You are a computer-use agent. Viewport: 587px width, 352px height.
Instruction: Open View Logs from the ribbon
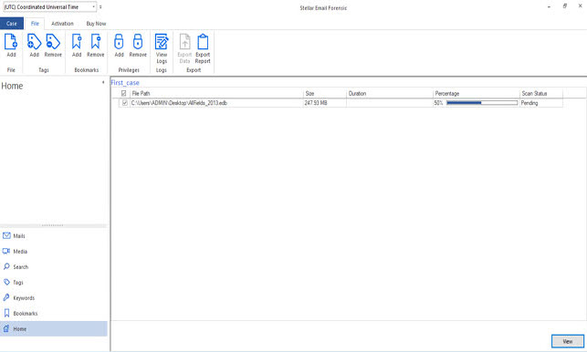point(162,48)
